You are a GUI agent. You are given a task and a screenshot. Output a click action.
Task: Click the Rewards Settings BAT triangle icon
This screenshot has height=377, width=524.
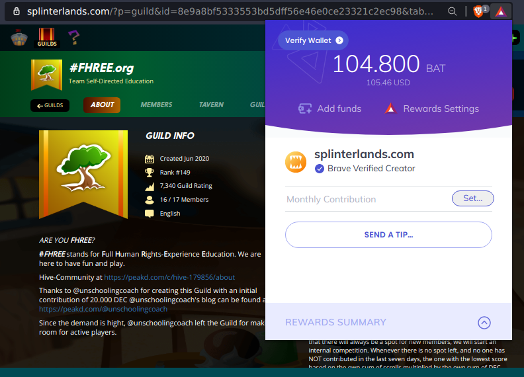click(x=390, y=108)
